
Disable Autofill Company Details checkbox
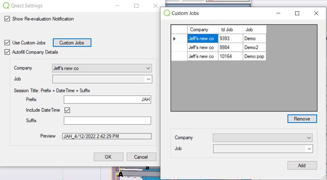point(7,52)
